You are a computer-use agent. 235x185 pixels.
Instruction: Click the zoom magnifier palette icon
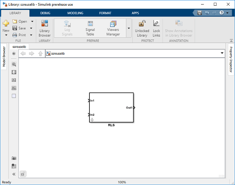(14, 64)
